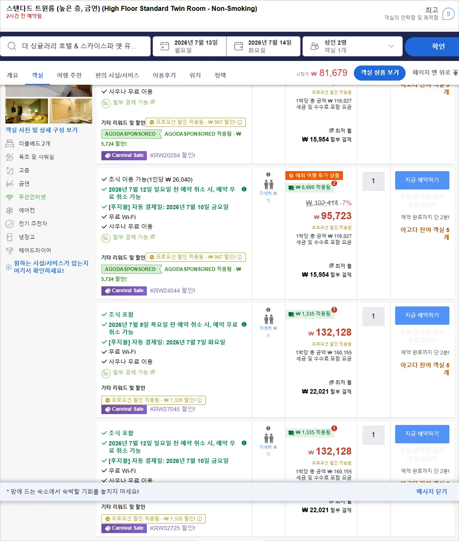Click info icon beside 7월 9일 free cancellation

click(x=244, y=324)
